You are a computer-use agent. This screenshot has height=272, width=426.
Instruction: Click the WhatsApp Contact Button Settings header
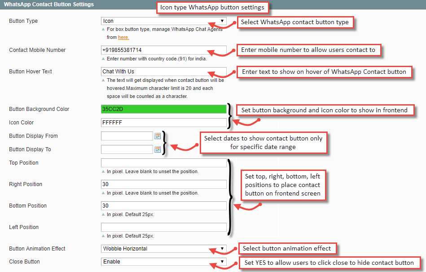[49, 4]
